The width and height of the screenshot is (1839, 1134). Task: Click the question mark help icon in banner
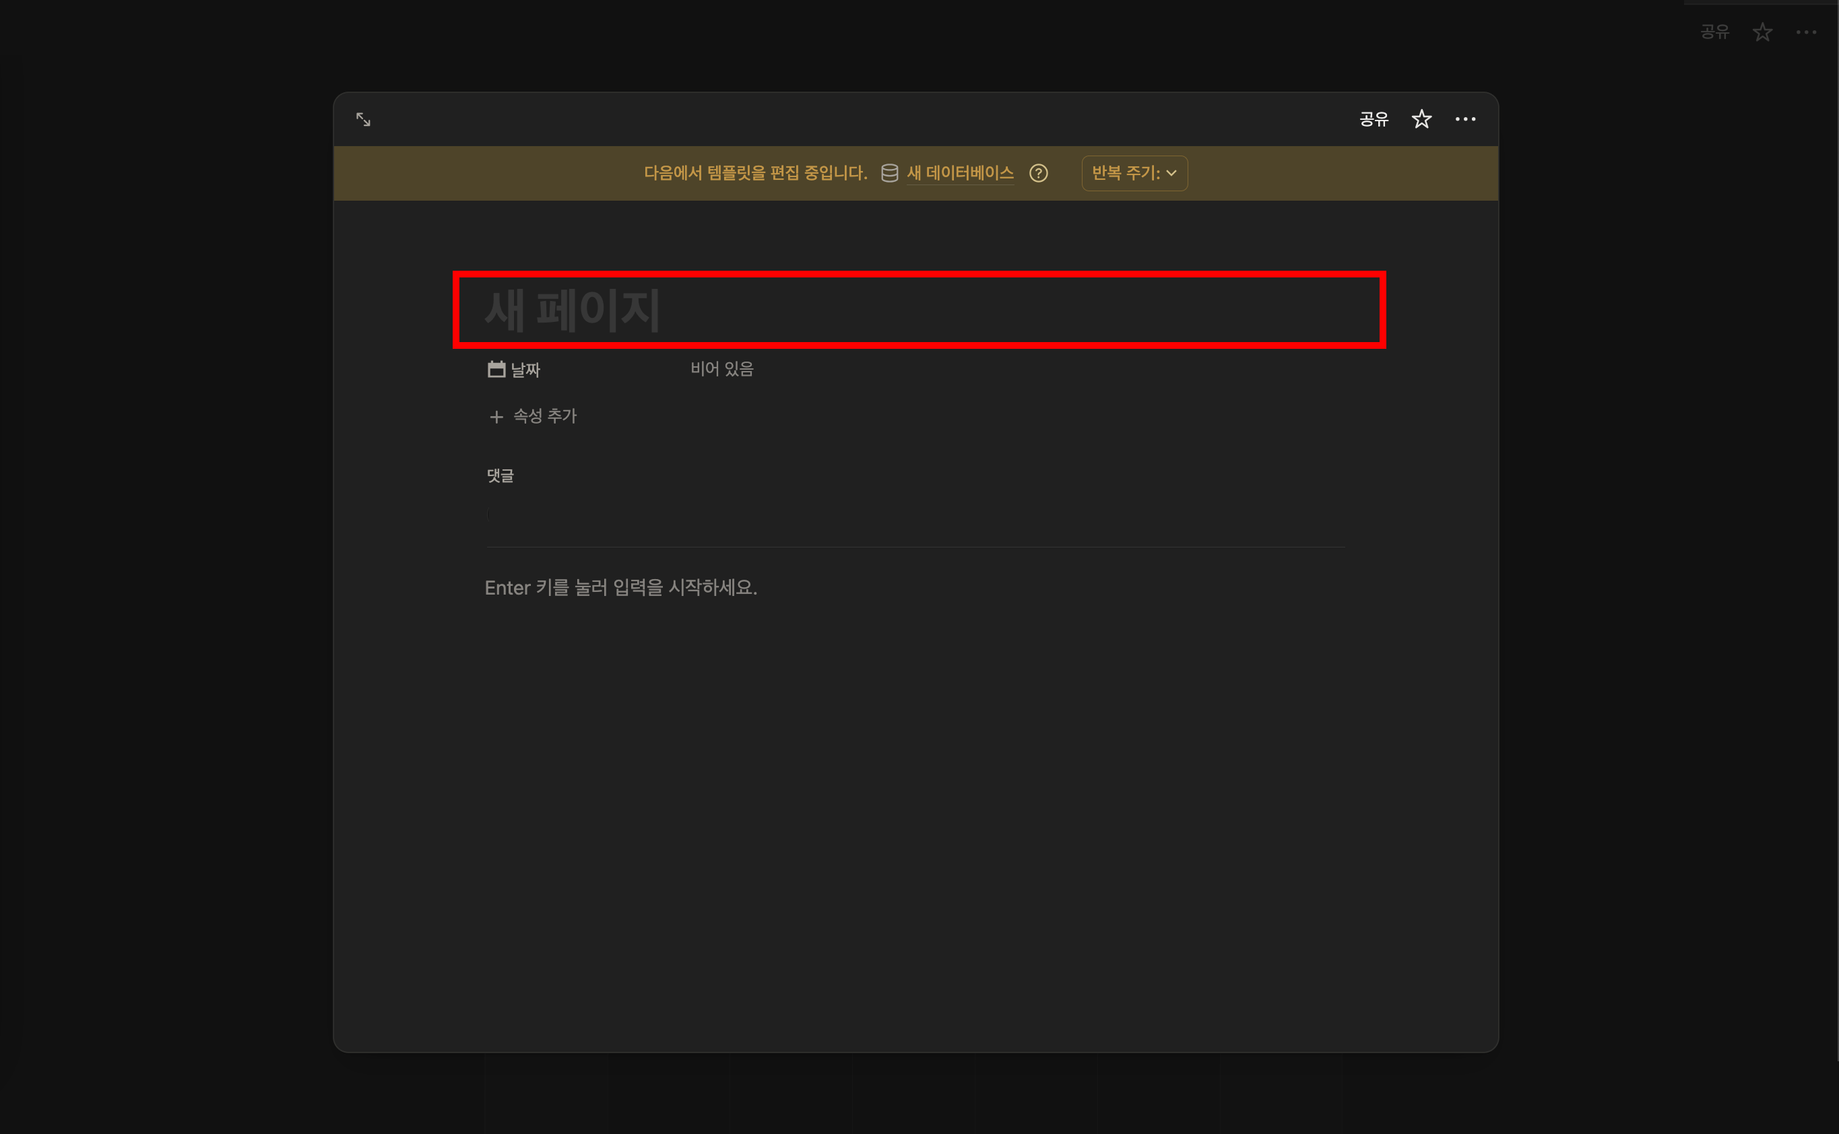coord(1039,173)
